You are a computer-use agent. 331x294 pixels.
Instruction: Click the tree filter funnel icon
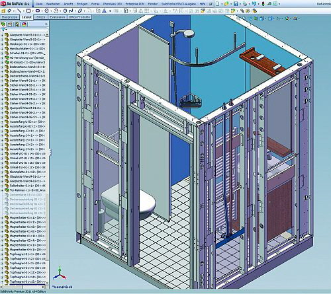click(3, 30)
